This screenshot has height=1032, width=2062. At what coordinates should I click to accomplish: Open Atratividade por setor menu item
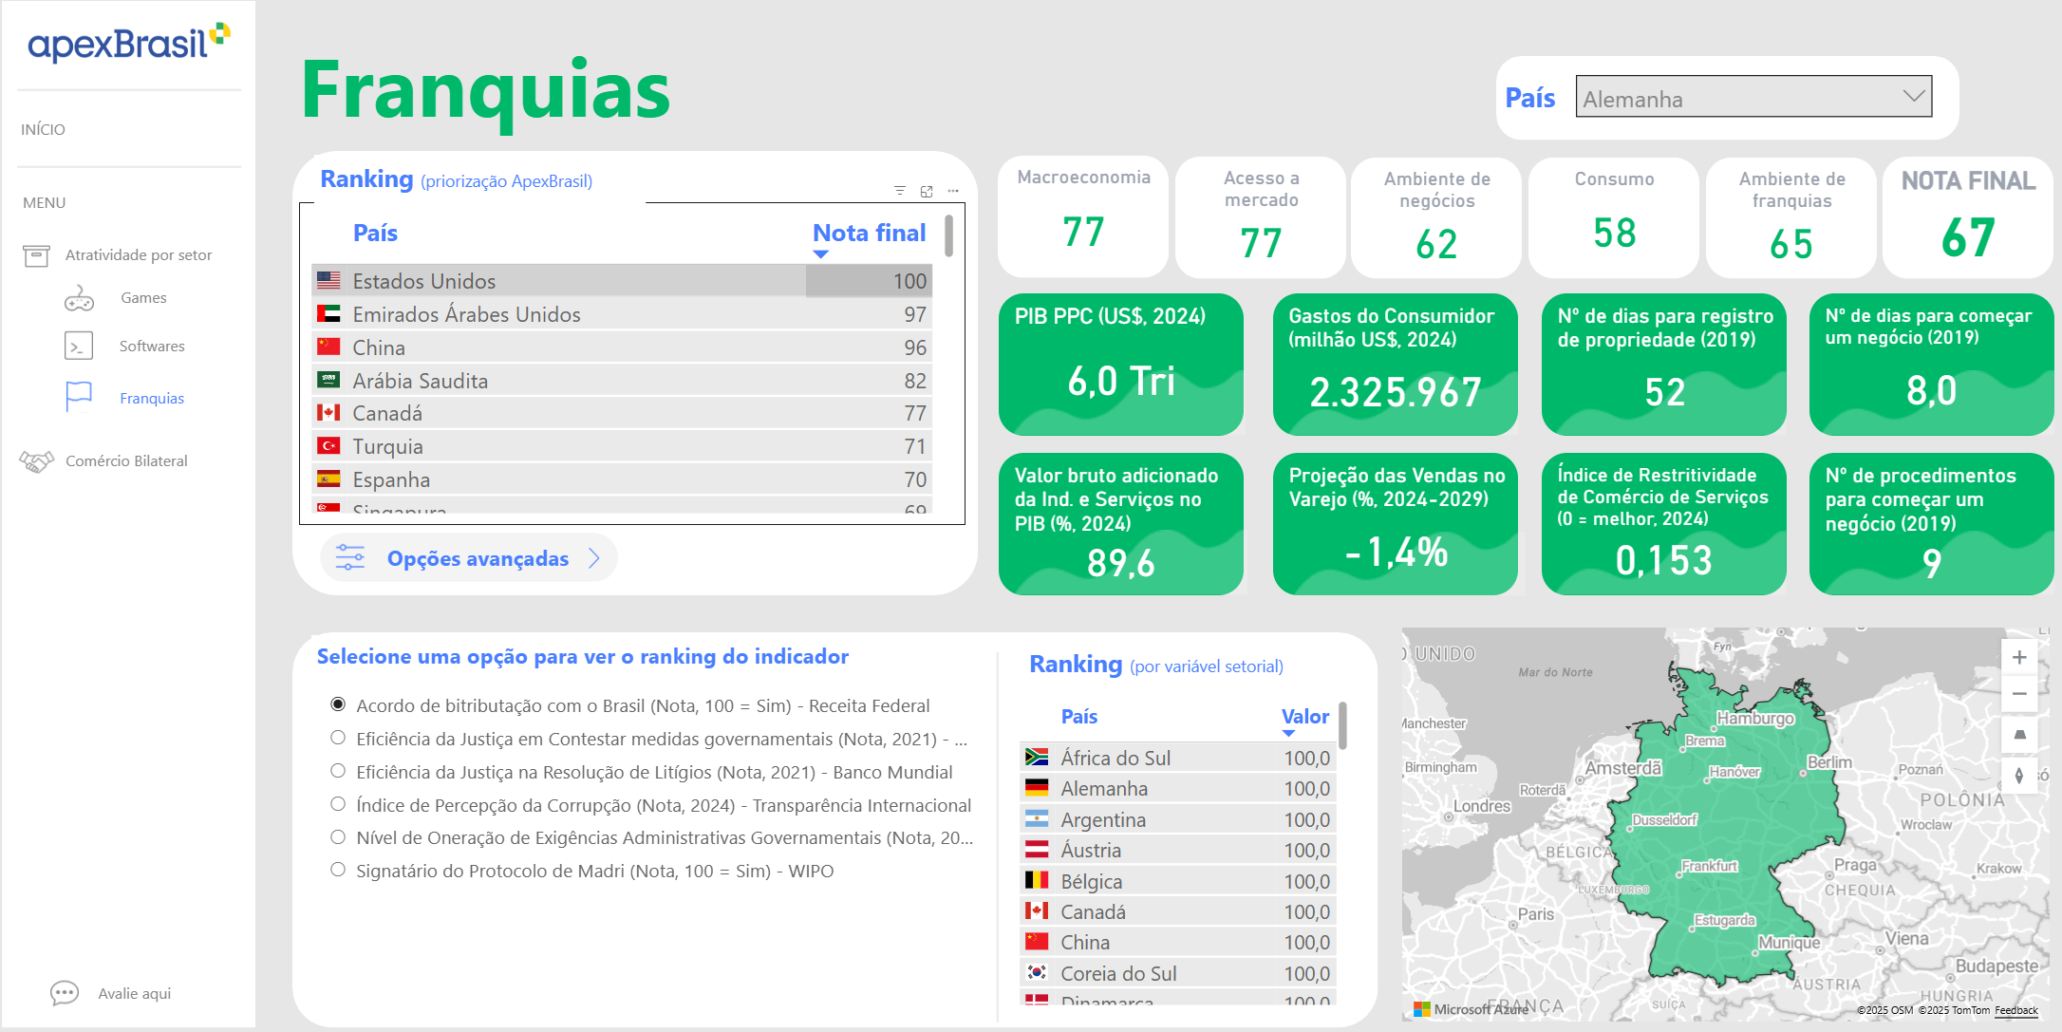[x=138, y=254]
